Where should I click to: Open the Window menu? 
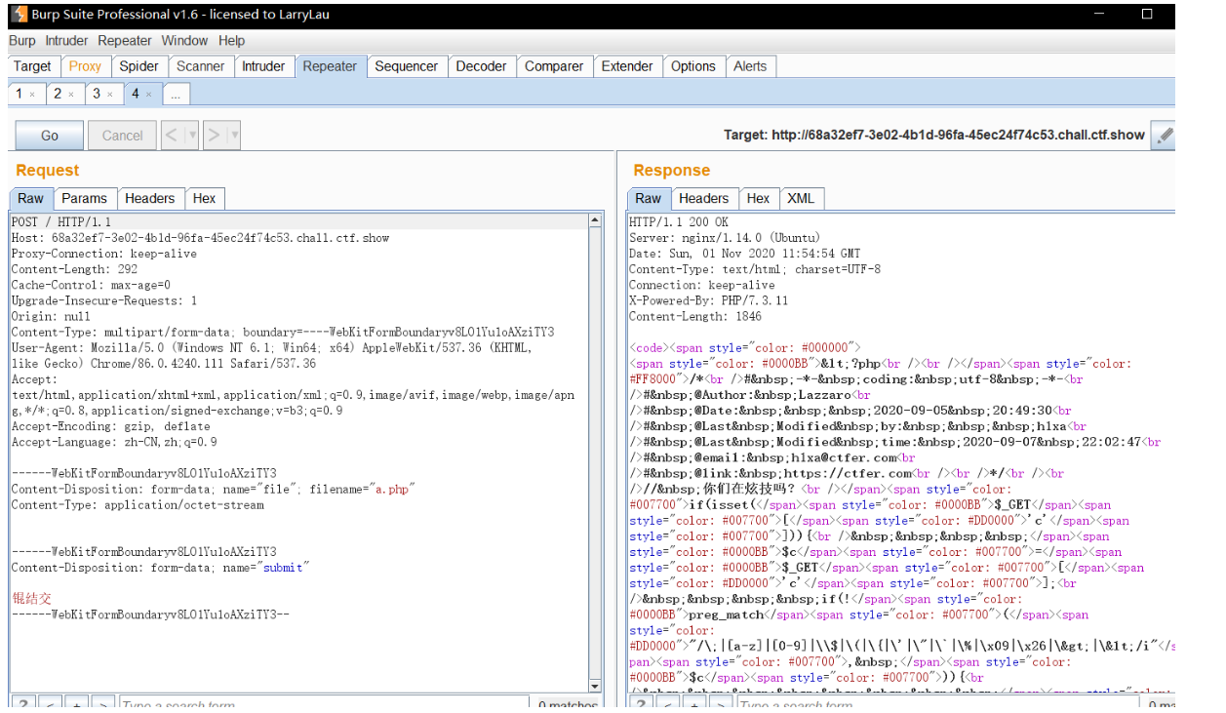pyautogui.click(x=184, y=41)
